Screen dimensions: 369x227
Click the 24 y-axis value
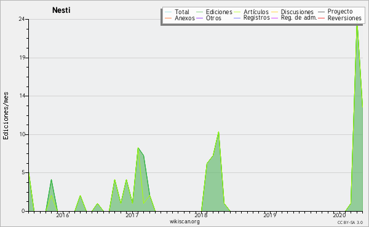(x=22, y=19)
